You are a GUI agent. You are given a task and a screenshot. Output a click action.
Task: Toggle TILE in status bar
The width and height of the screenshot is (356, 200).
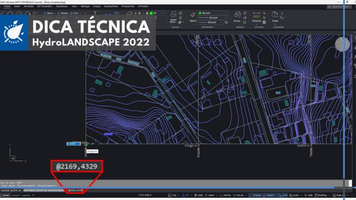coord(172,195)
